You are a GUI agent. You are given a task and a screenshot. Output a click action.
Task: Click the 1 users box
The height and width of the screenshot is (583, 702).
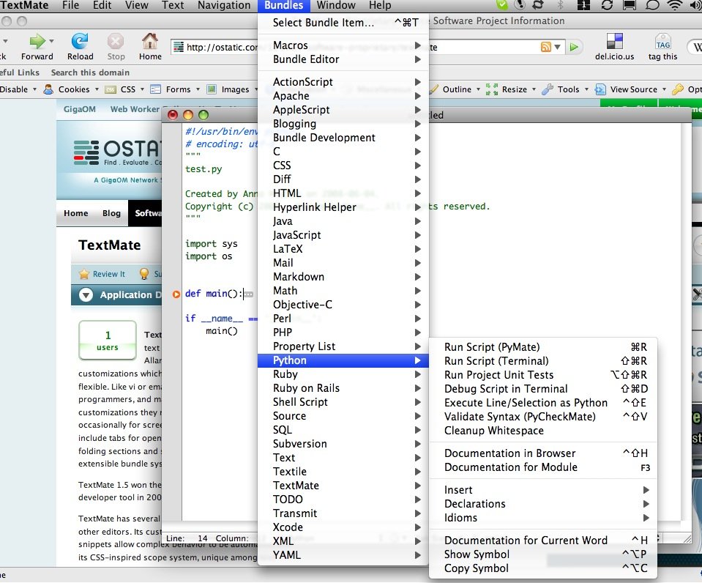(108, 340)
